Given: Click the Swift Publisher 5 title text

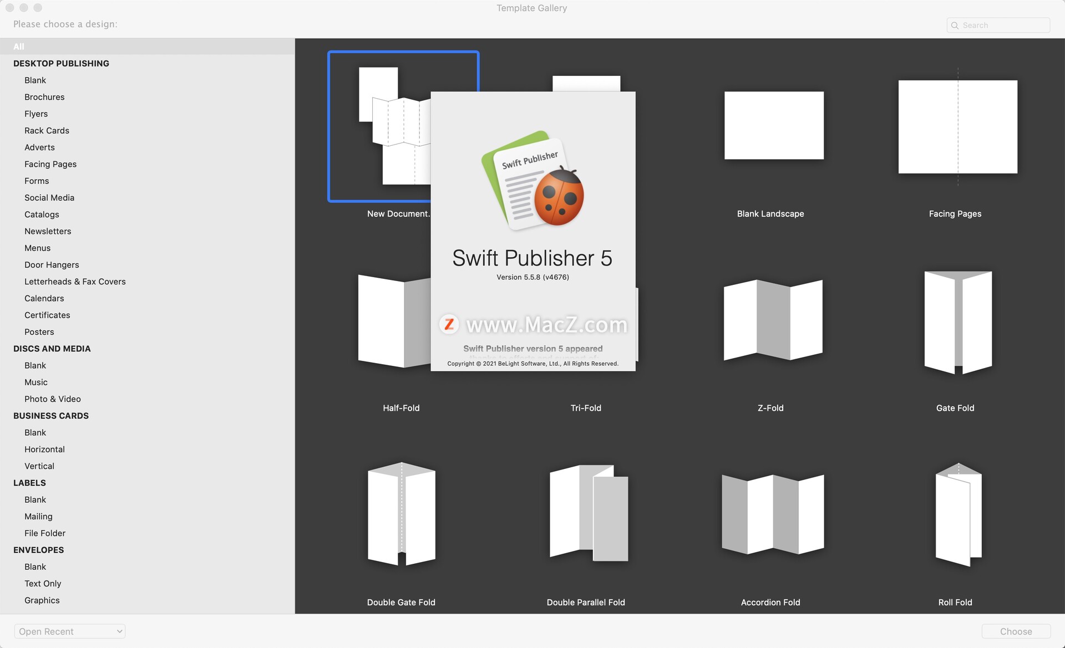Looking at the screenshot, I should point(532,258).
